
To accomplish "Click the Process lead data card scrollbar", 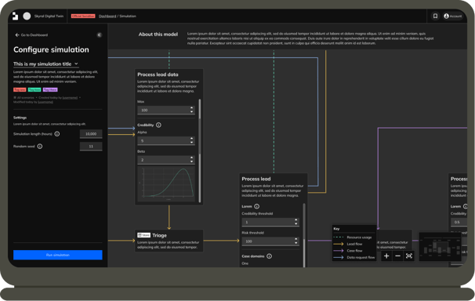I will pos(200,150).
